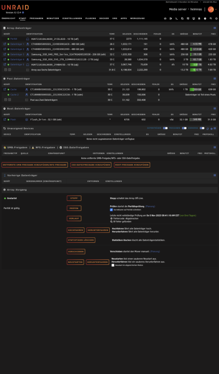The width and height of the screenshot is (219, 374).
Task: Click the Hochfahren button
Action: point(76,230)
